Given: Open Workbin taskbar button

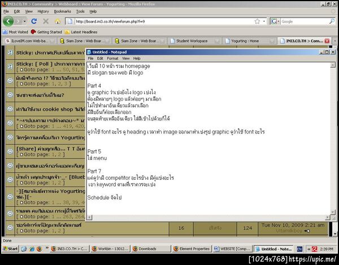Looking at the screenshot, I should (110, 249).
